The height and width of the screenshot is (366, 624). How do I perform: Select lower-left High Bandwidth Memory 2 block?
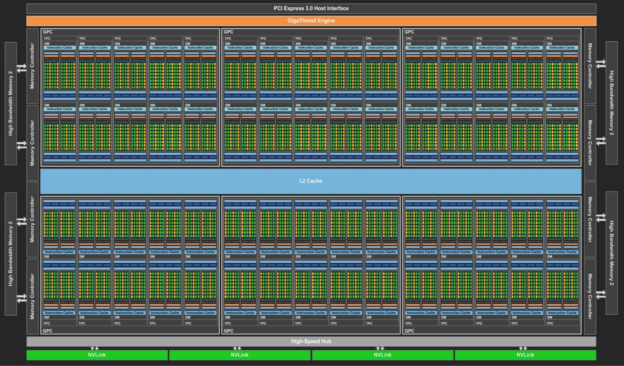(11, 254)
